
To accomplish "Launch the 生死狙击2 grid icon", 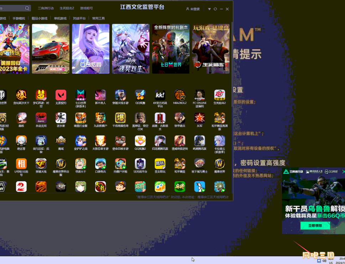I will [x=220, y=95].
